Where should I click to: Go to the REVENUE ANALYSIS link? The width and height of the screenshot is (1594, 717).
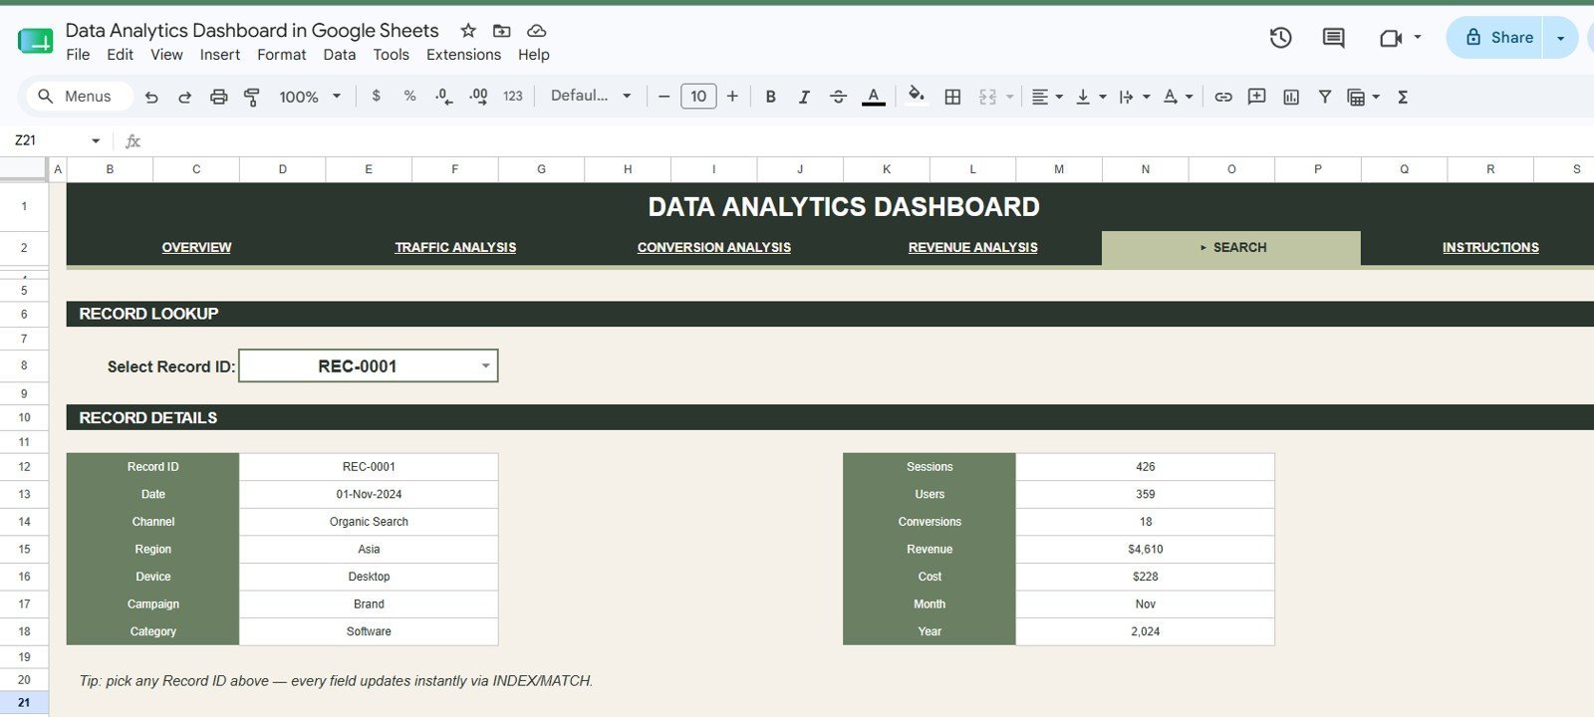coord(973,247)
